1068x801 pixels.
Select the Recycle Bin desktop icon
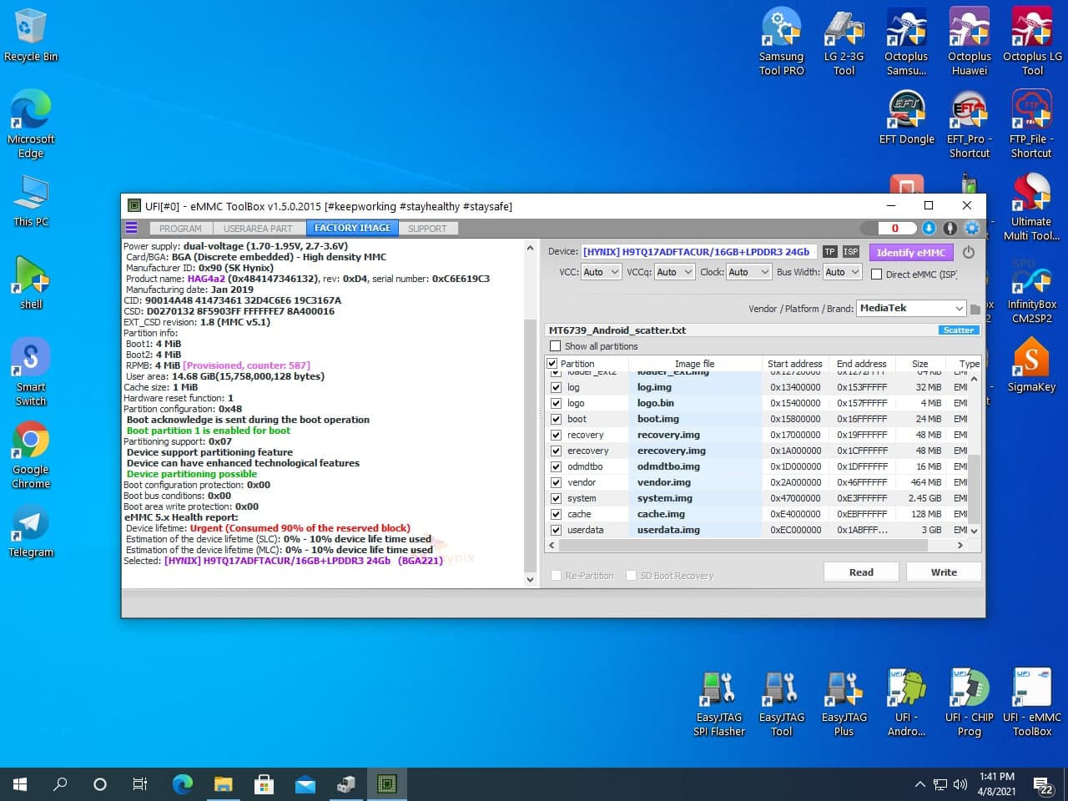(x=31, y=35)
